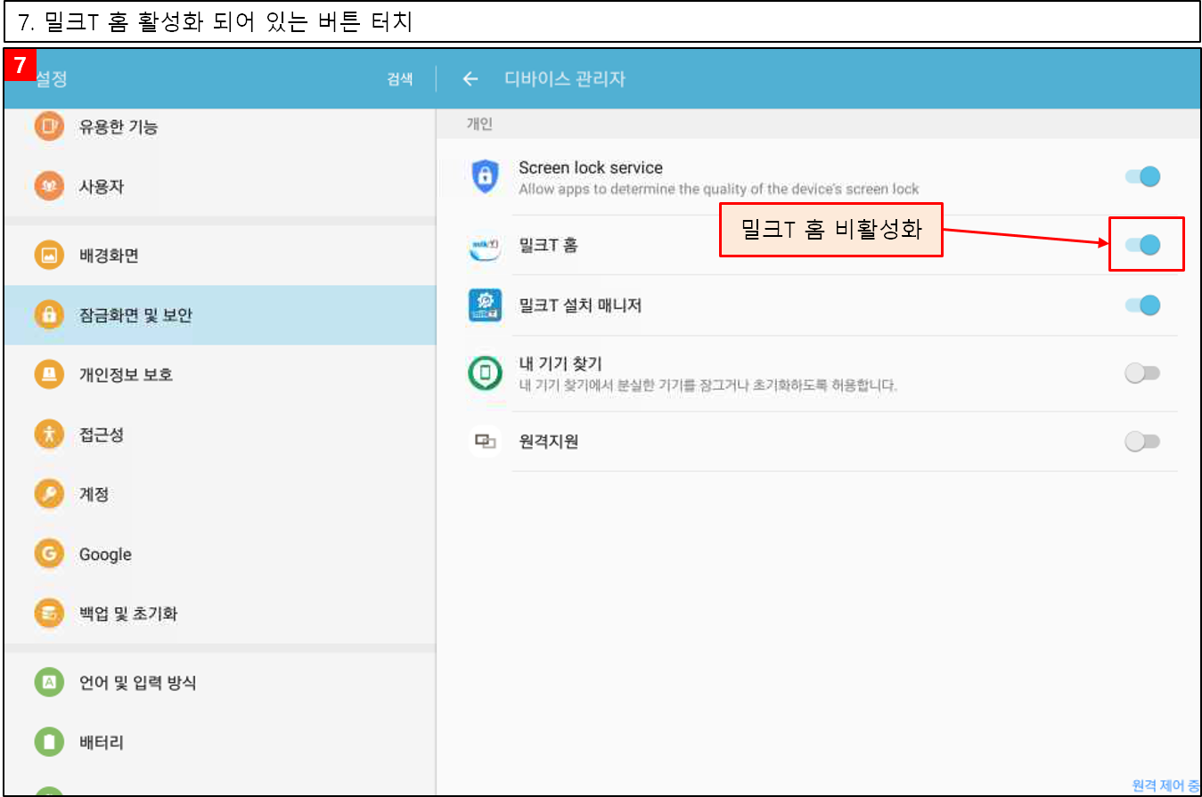Viewport: 1202px width, 797px height.
Task: Open 접근성 settings
Action: [220, 435]
